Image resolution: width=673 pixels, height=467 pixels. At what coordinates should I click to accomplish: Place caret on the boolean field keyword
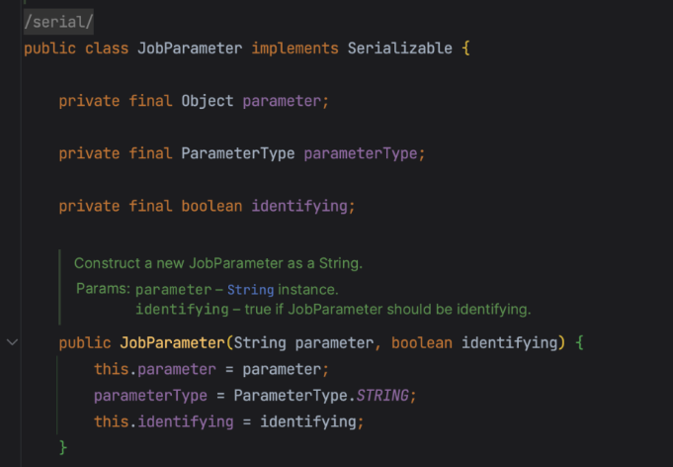coord(210,206)
